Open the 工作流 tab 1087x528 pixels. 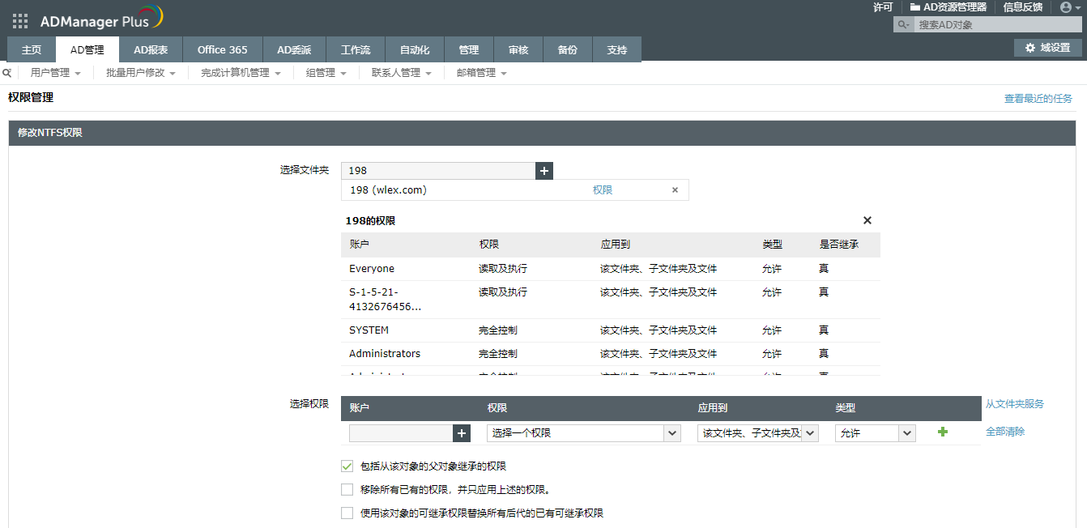coord(356,49)
